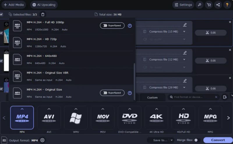This screenshot has width=233, height=144.
Task: Choose the 4K Ultra HD format icon
Action: pos(156,117)
